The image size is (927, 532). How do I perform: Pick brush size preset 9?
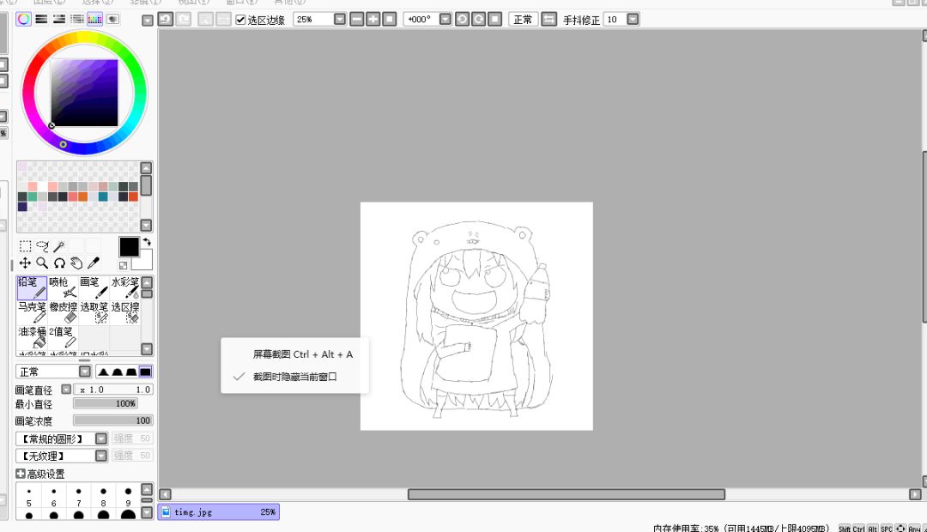coord(128,497)
